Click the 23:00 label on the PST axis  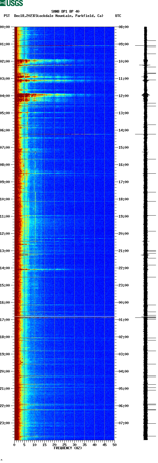pyautogui.click(x=5, y=423)
